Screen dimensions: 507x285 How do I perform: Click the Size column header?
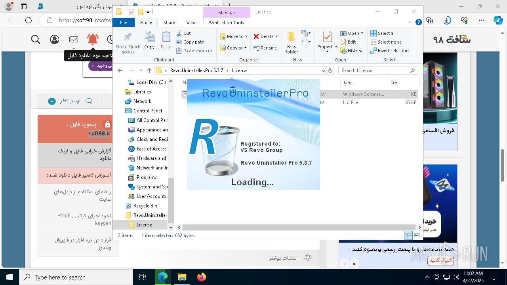(x=403, y=83)
